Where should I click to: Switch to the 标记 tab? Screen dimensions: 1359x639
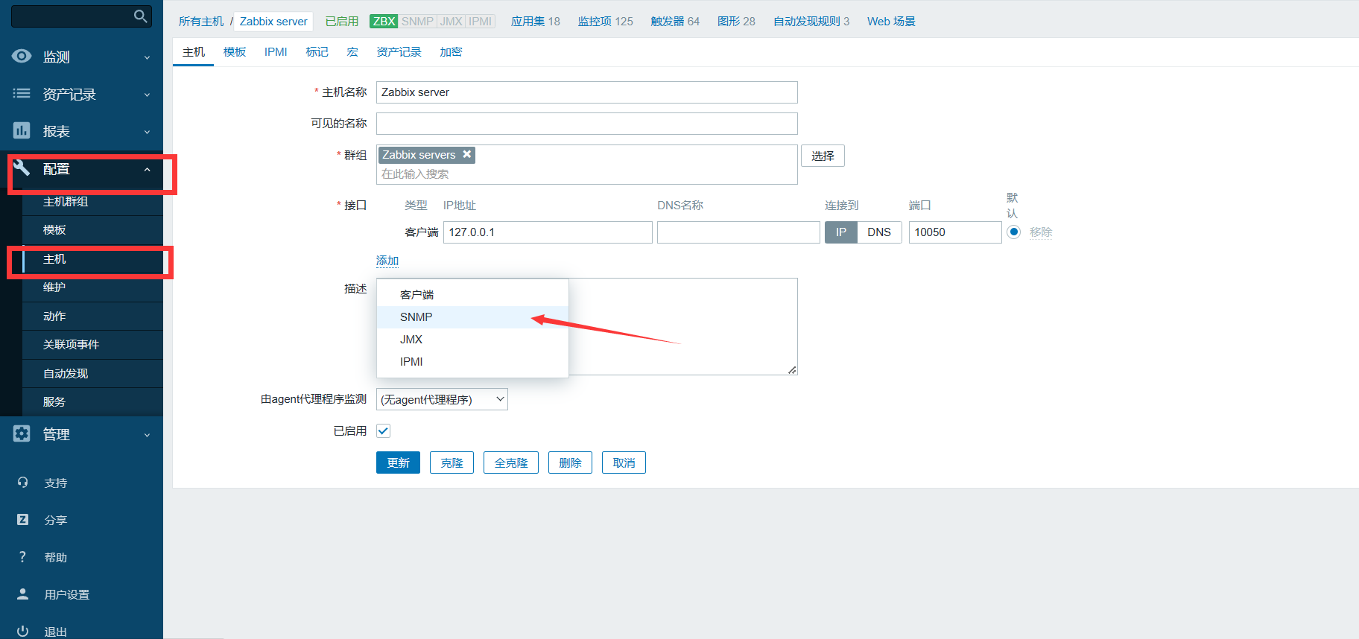click(x=317, y=51)
